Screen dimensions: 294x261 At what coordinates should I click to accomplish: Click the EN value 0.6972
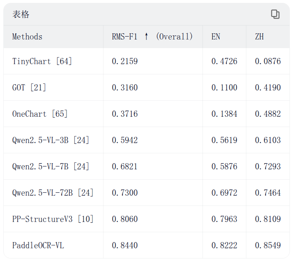tap(224, 193)
